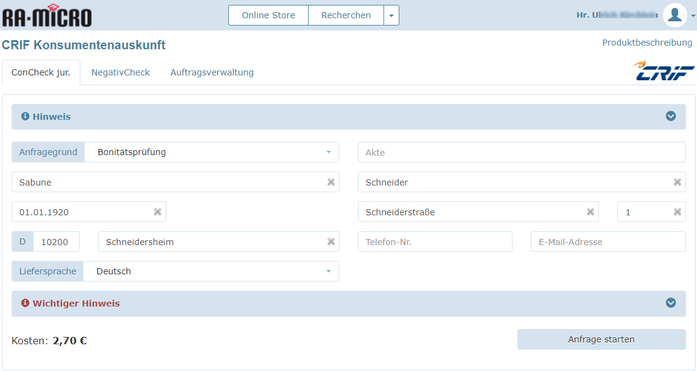Clear the surname field containing Schneider
The height and width of the screenshot is (371, 697).
click(676, 182)
